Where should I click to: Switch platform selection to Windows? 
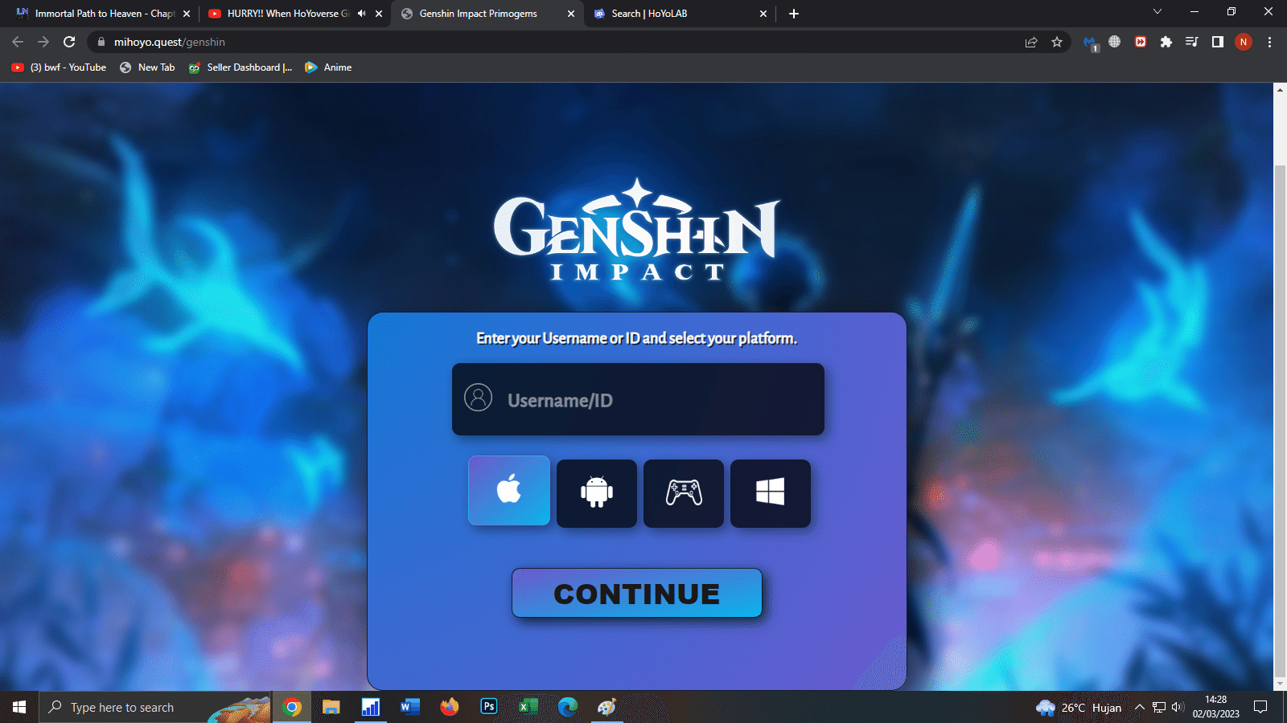[x=770, y=493]
